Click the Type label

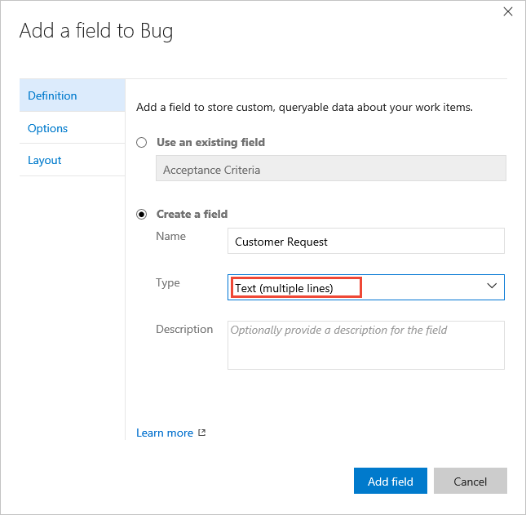[168, 283]
